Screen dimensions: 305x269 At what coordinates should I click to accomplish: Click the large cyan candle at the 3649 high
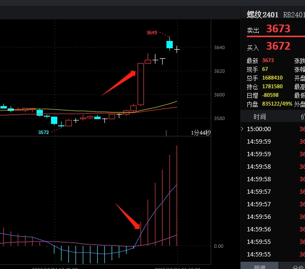tap(170, 45)
